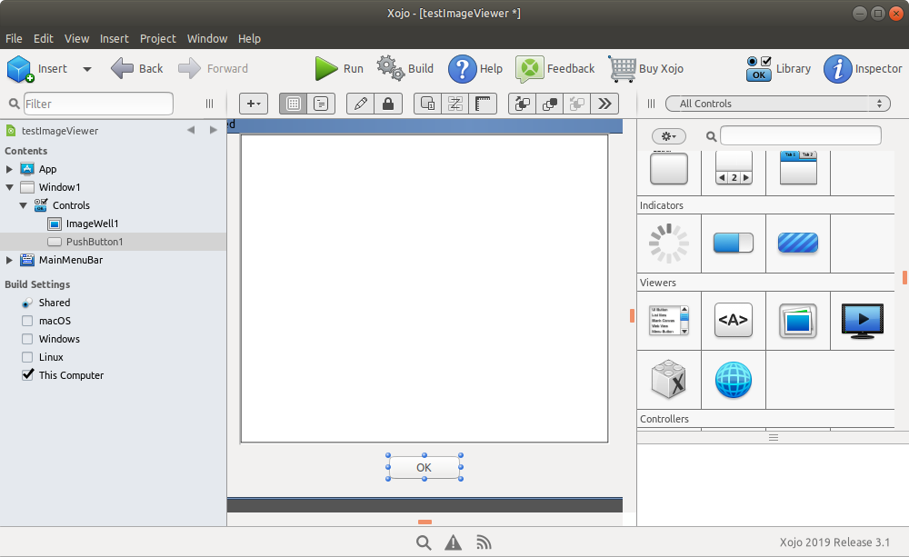The height and width of the screenshot is (557, 909).
Task: Open the Library gear settings menu
Action: click(668, 136)
